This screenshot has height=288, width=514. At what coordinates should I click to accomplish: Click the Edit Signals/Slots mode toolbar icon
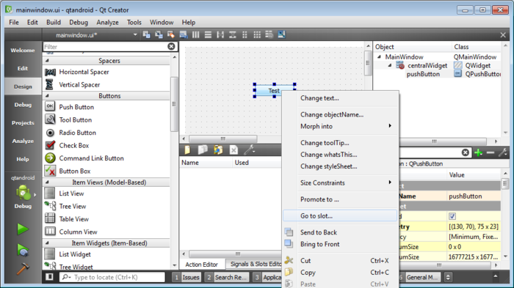click(159, 34)
